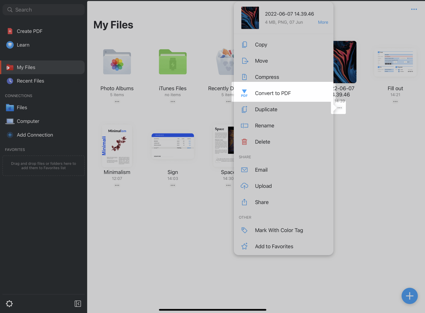Click the color tag icon

(244, 230)
